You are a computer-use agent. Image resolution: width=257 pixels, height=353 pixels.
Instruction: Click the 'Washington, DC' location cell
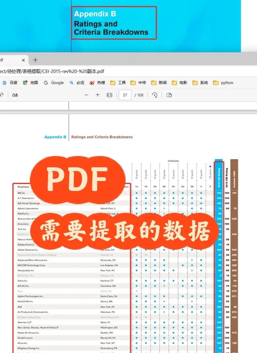tap(109, 328)
